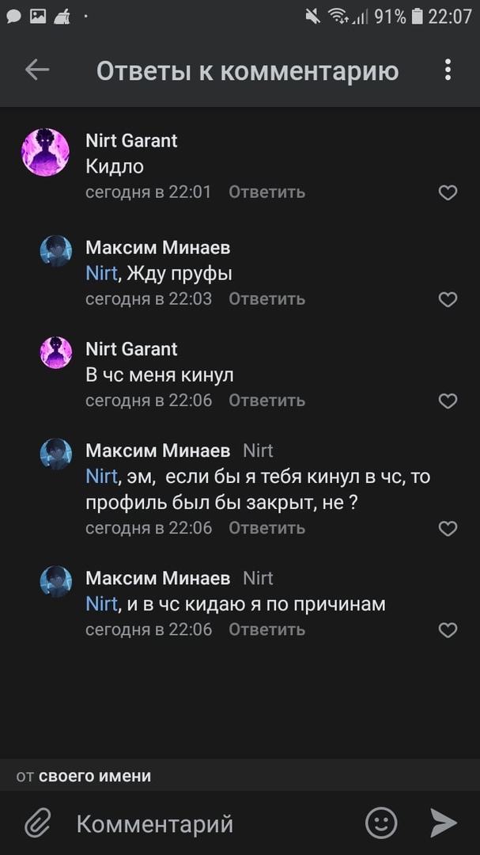This screenshot has height=855, width=480.
Task: Open Nirt Garant's avatar on the top comment
Action: tap(45, 152)
